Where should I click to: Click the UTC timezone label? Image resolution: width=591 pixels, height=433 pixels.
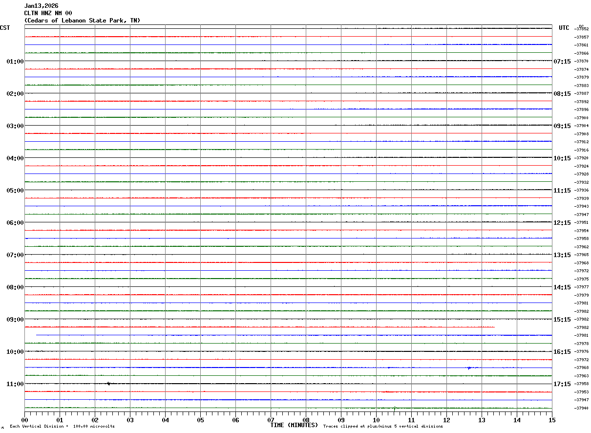(x=564, y=28)
